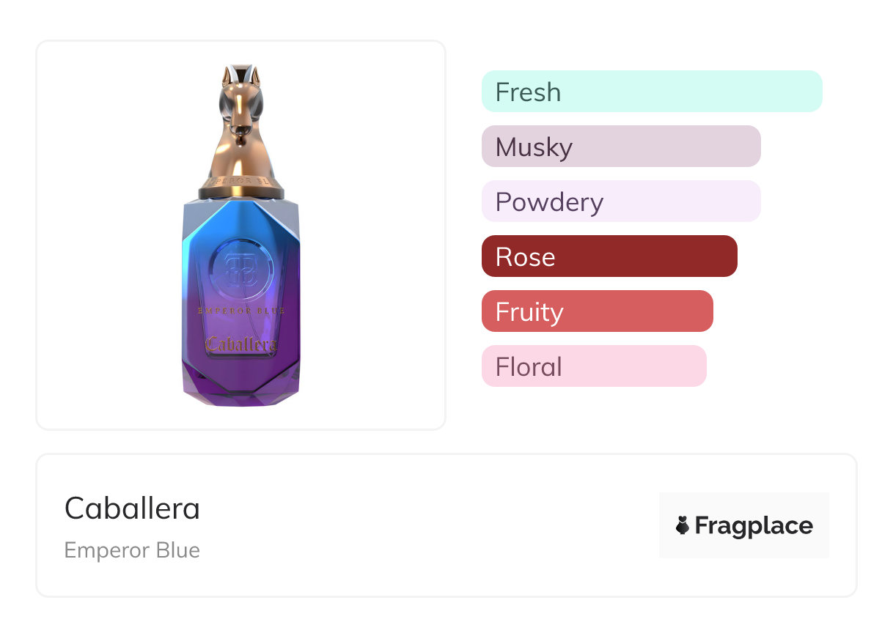Pick the Fruity accord bar
893x633 pixels.
click(597, 311)
